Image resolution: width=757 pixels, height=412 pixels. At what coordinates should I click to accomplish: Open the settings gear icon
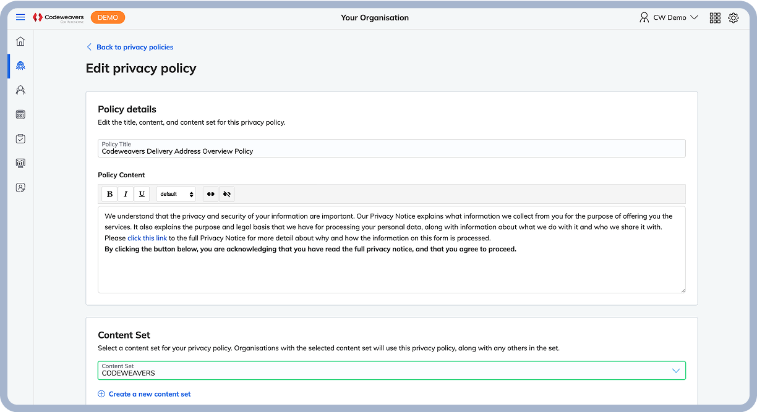[733, 18]
